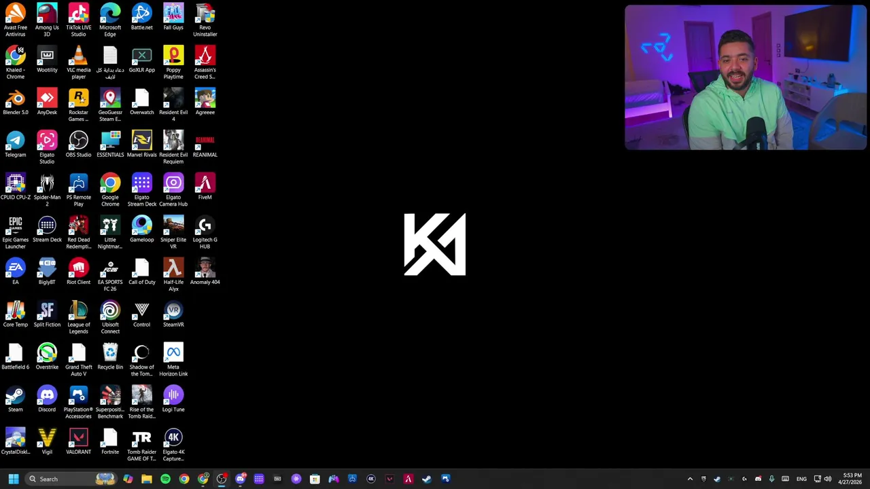Click the Windows Start button
The image size is (870, 489).
pos(14,479)
